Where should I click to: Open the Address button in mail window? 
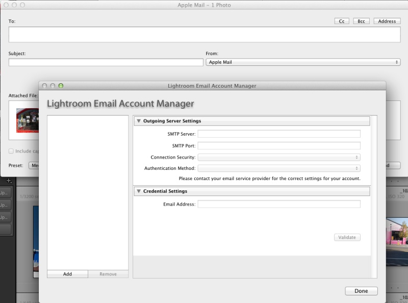[x=387, y=21]
